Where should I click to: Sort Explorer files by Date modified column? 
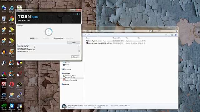[117, 38]
